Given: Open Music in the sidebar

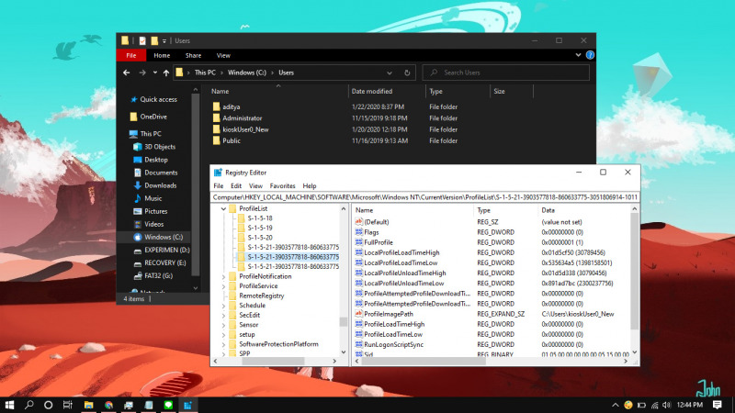Looking at the screenshot, I should point(153,198).
